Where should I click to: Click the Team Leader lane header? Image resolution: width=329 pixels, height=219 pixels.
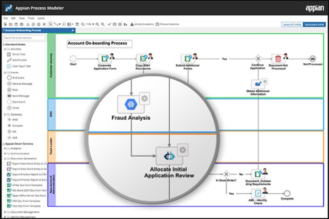tap(52, 147)
